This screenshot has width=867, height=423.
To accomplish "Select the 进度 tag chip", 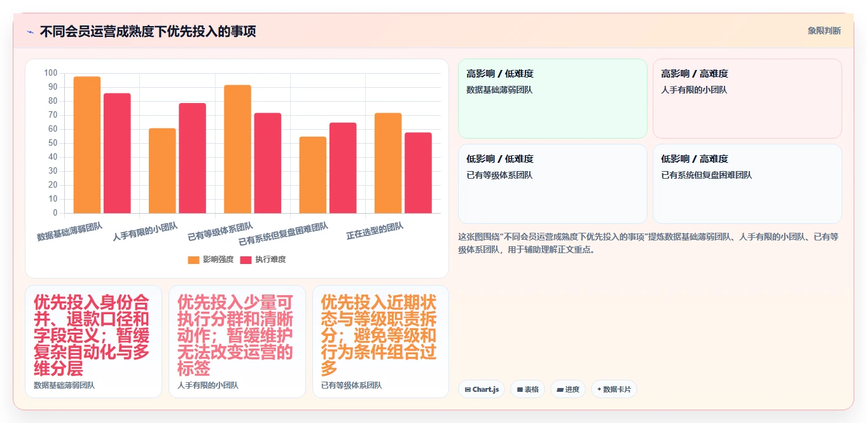I will 568,389.
